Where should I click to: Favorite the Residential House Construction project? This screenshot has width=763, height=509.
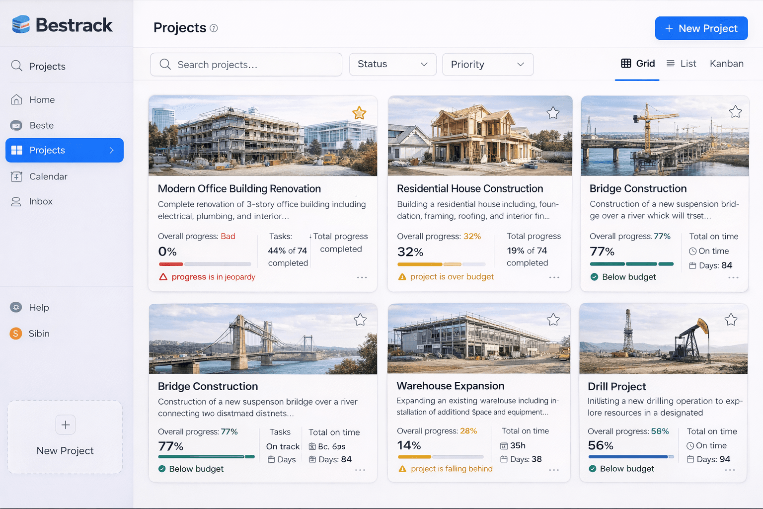[x=553, y=113]
